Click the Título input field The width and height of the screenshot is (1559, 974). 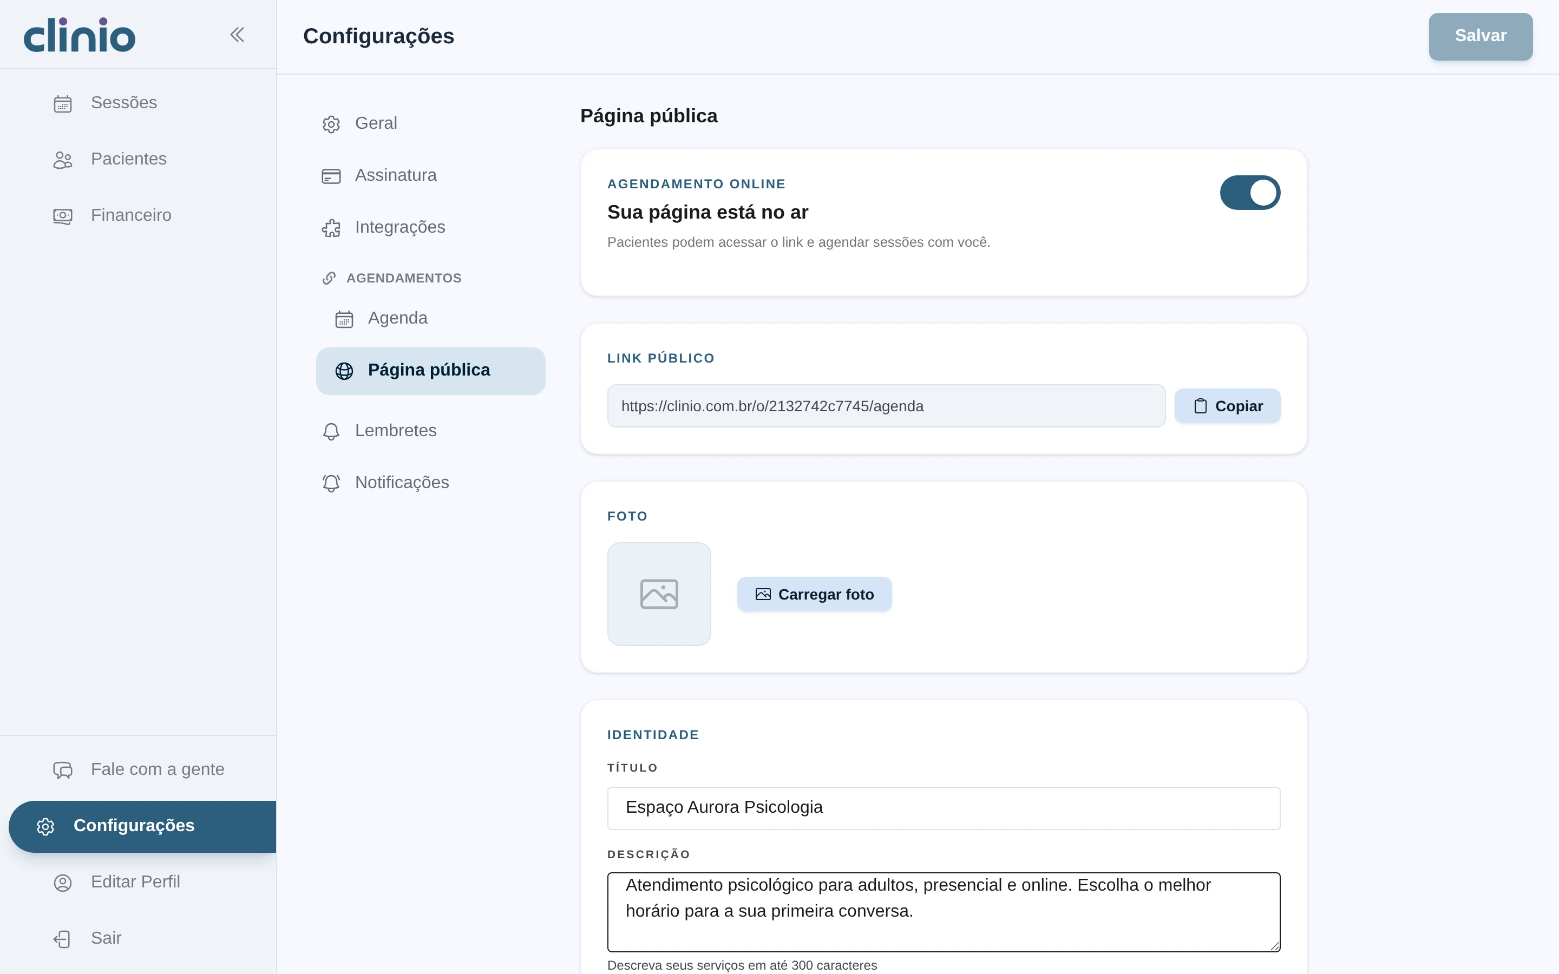coord(944,808)
